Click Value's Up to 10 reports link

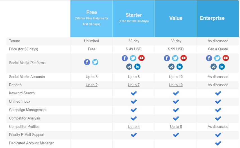[176, 85]
